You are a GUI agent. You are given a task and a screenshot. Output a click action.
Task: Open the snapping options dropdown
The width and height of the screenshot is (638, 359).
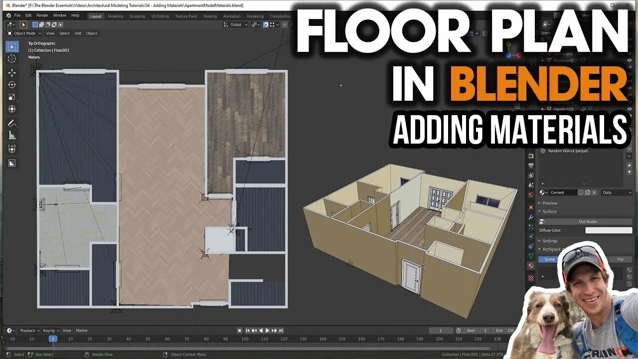tap(275, 24)
